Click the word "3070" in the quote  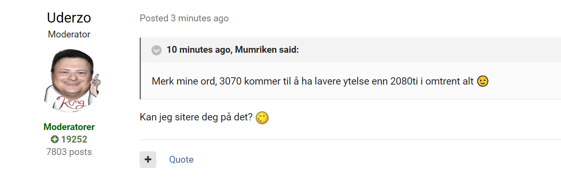click(231, 81)
